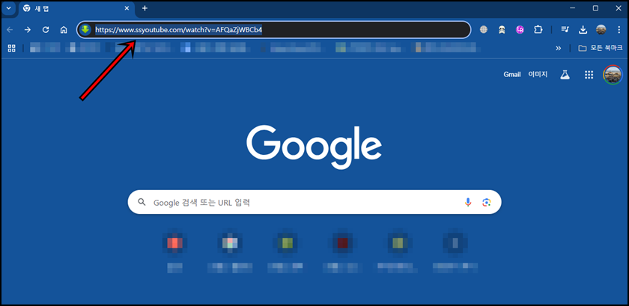Select the ssyoutube URL in the address bar
The height and width of the screenshot is (306, 629).
coord(178,30)
